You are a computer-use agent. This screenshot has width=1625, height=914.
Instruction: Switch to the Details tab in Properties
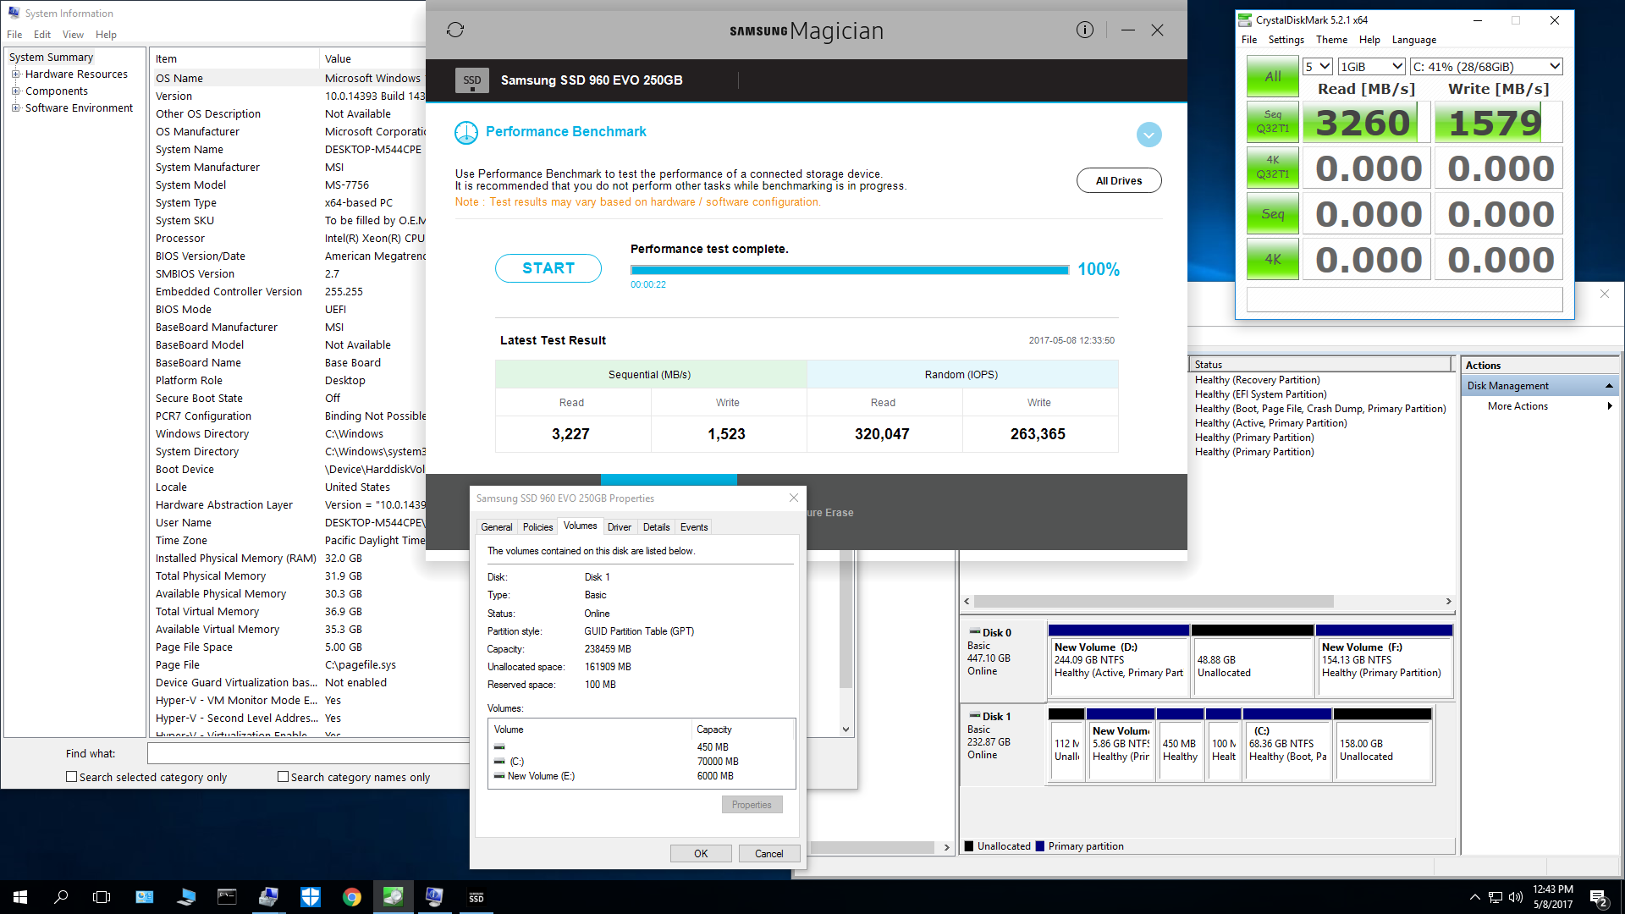(x=656, y=527)
